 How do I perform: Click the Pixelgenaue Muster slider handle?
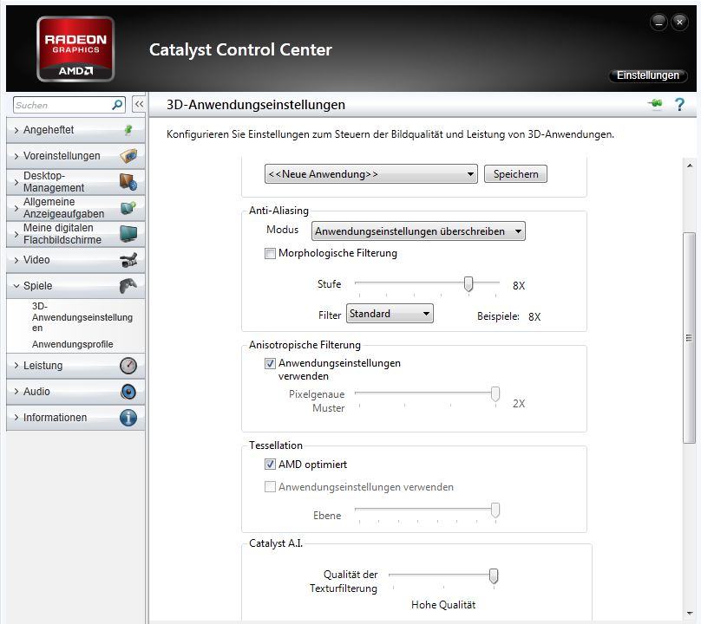point(495,394)
